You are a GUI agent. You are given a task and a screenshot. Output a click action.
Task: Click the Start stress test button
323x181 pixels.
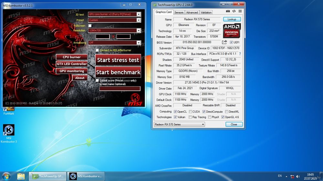[x=118, y=60]
